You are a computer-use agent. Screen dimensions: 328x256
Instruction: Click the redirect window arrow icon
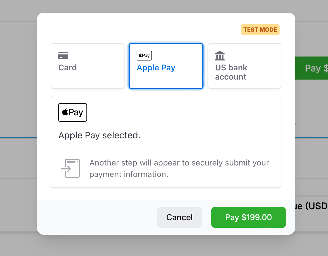coord(71,168)
